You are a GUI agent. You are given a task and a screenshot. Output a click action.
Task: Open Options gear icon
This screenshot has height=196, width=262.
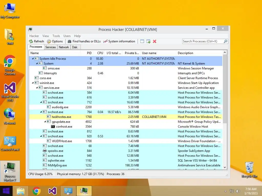[x=49, y=41]
